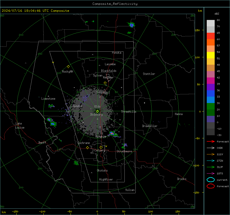Select the orange 111V arrow legend icon
The image size is (230, 215).
pos(211,154)
